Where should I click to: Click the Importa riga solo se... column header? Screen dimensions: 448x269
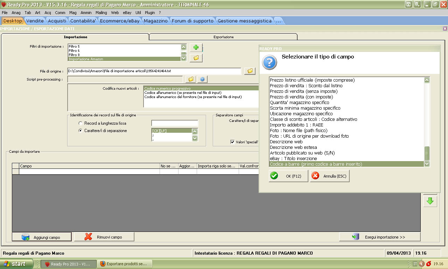tap(218, 166)
